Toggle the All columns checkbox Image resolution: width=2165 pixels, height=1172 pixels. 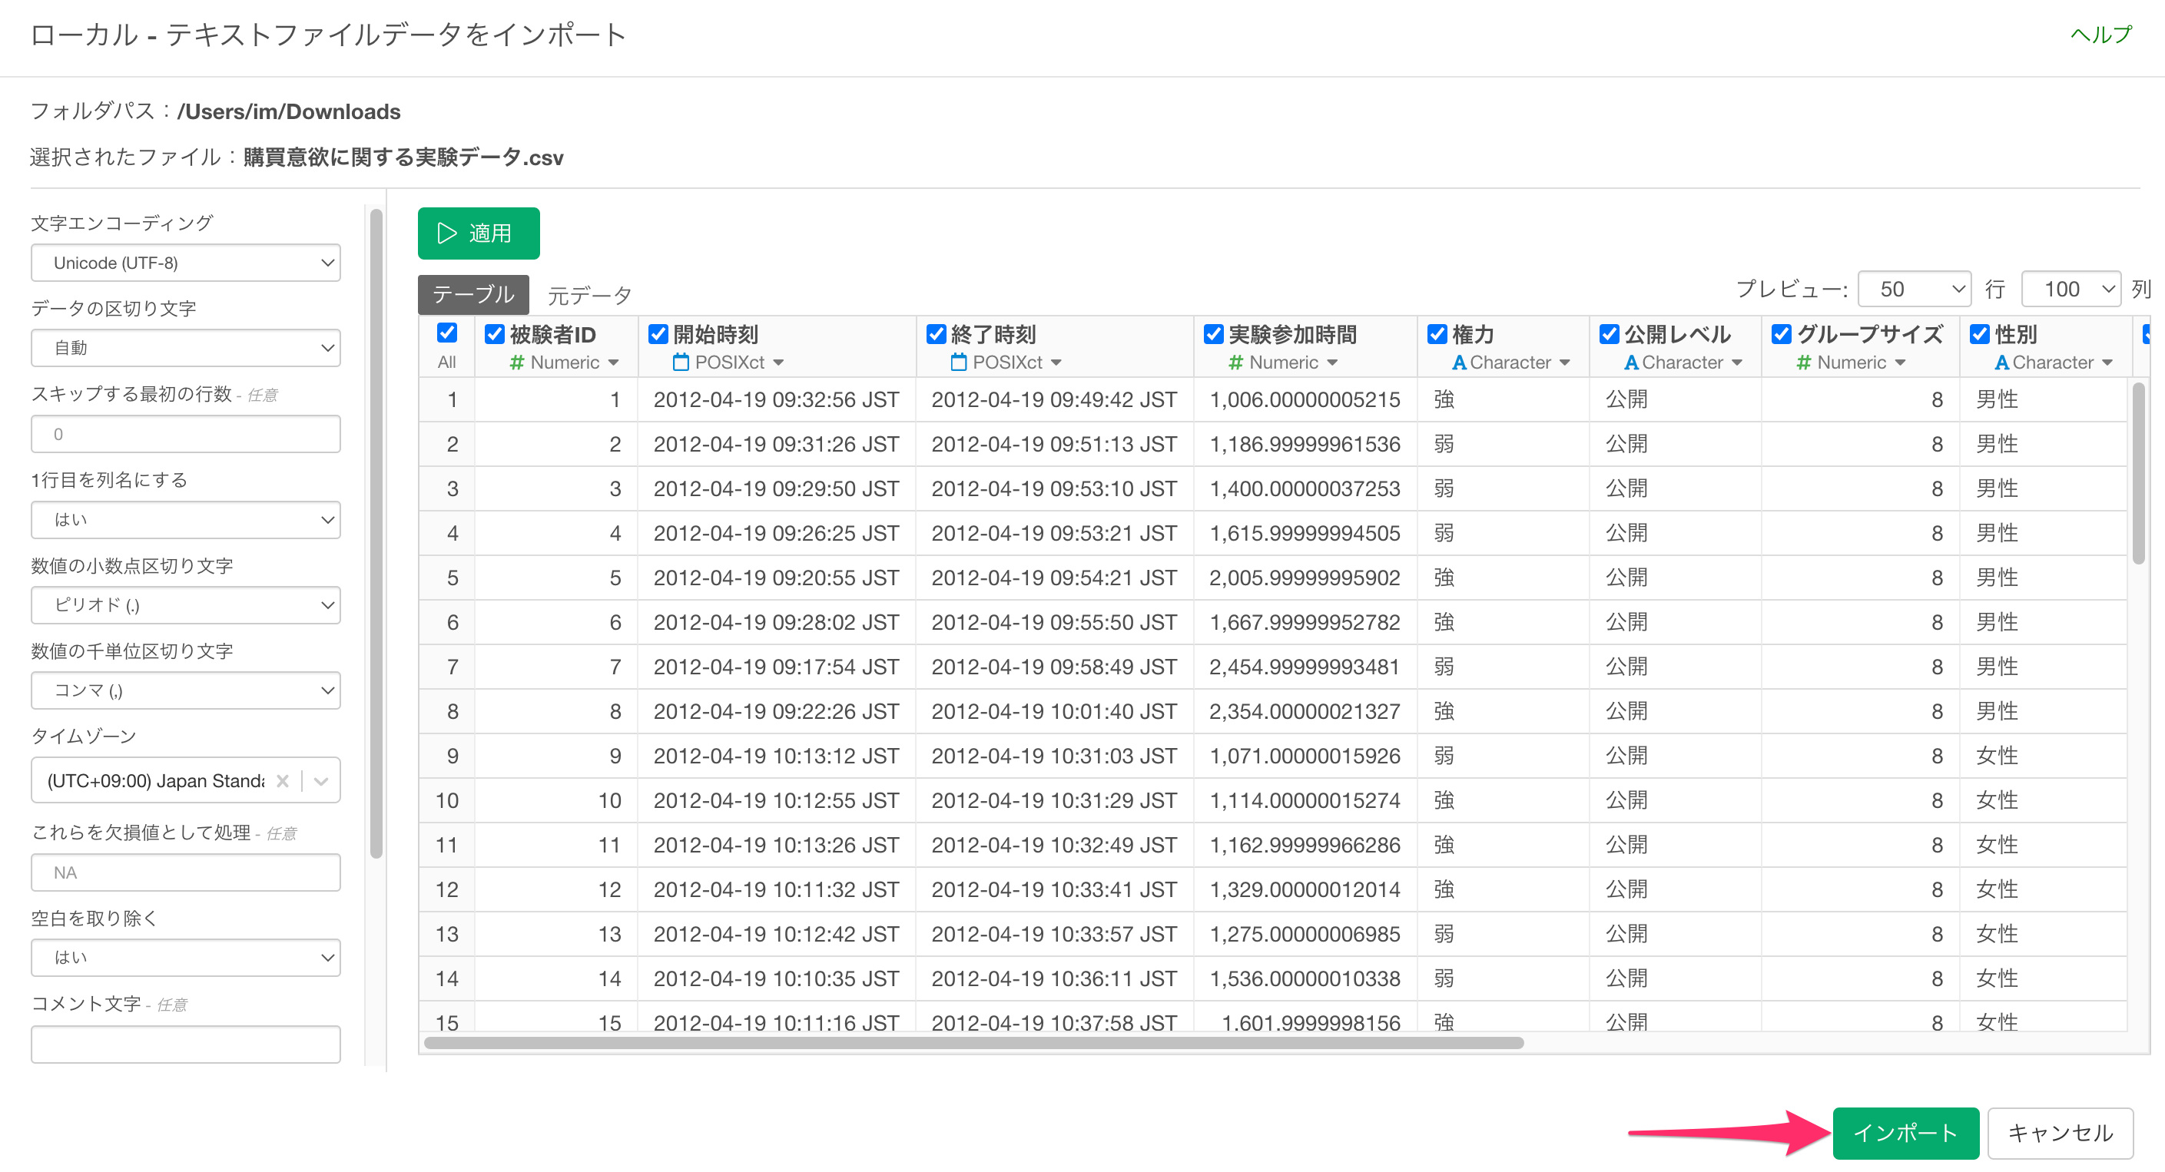coord(447,333)
